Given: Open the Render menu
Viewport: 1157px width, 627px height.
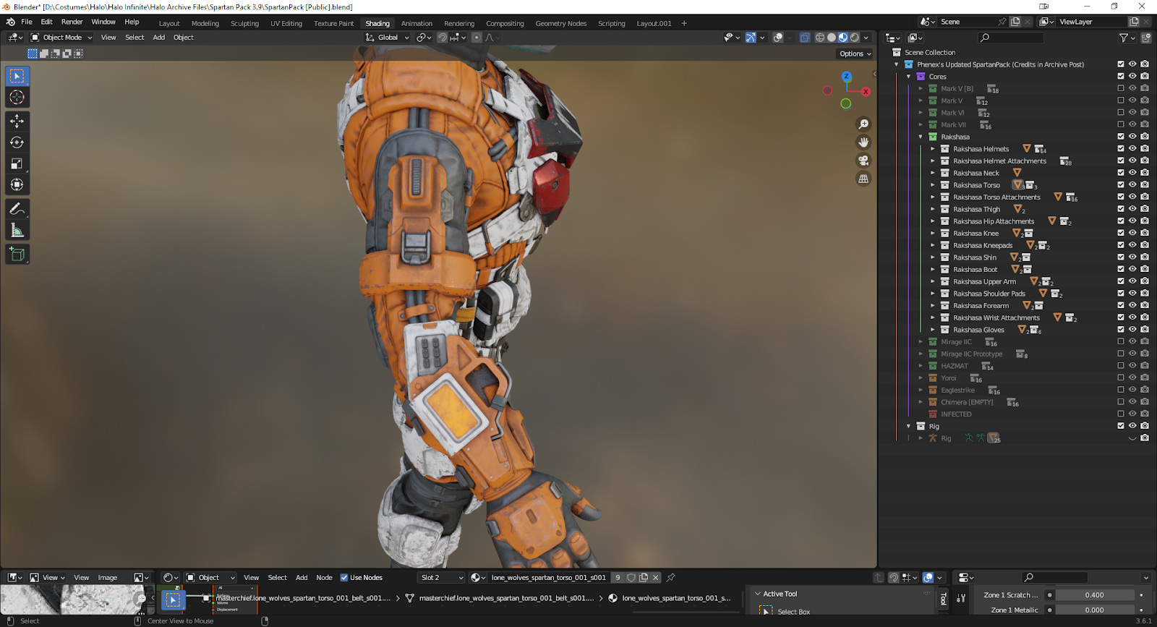Looking at the screenshot, I should pyautogui.click(x=72, y=22).
